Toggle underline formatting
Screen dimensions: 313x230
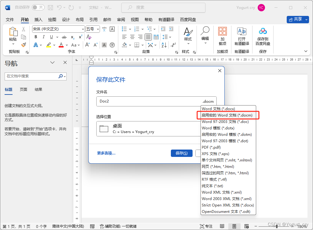tap(51, 37)
